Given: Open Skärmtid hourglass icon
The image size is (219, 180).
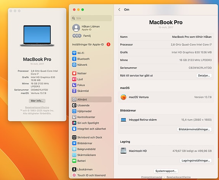Looking at the screenshot, I should [74, 91].
